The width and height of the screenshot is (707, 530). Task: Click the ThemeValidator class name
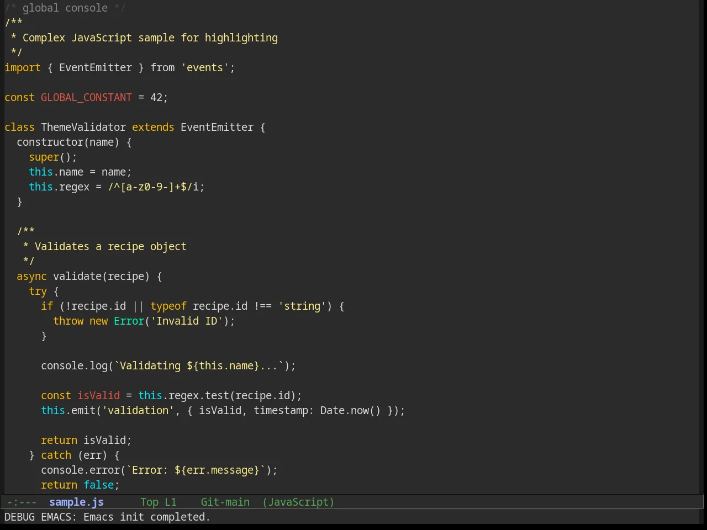tap(83, 127)
